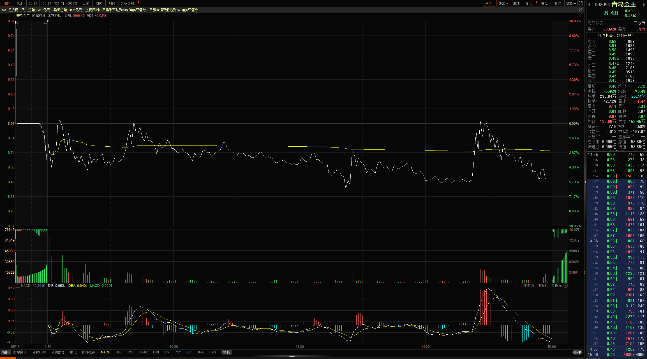Image resolution: width=647 pixels, height=359 pixels.
Task: Click the small X on chart corner
Action: pyautogui.click(x=17, y=23)
